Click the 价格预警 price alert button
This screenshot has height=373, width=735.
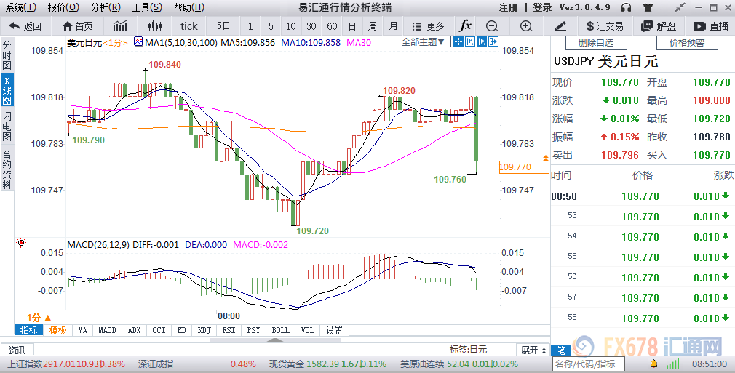pyautogui.click(x=687, y=43)
